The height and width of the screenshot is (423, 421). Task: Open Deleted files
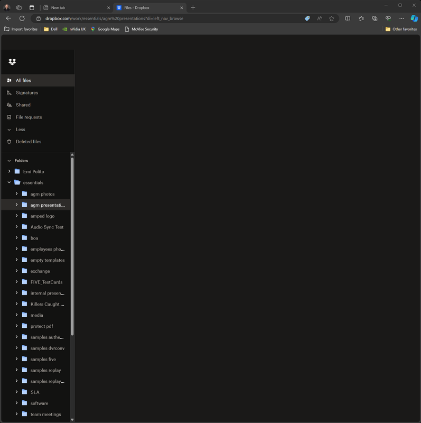point(38,141)
